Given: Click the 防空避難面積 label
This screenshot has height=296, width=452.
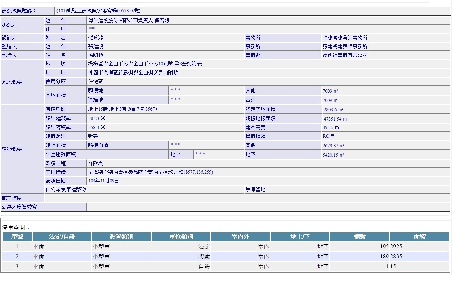Looking at the screenshot, I should click(x=61, y=154).
